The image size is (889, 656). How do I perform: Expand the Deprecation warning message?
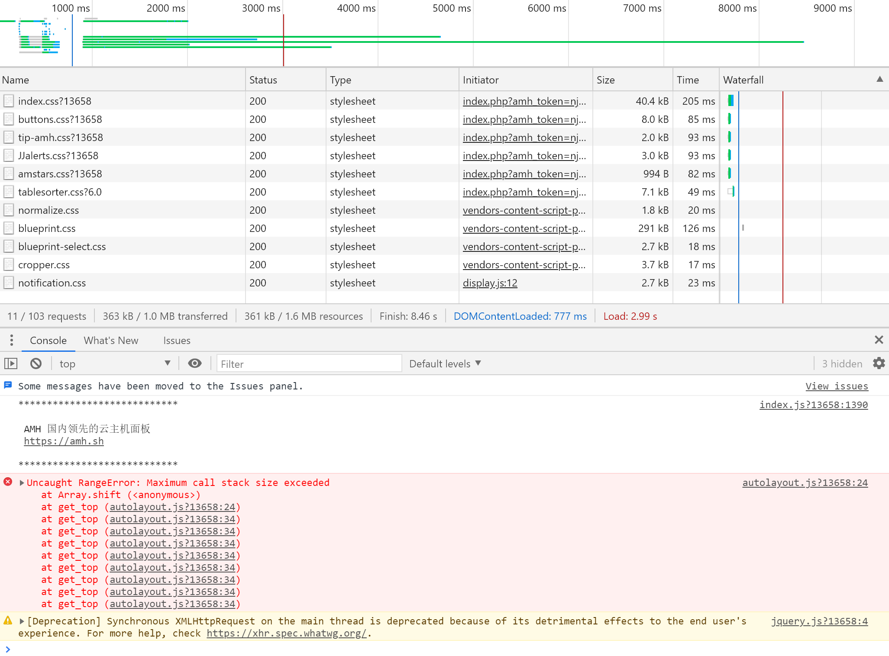(22, 621)
